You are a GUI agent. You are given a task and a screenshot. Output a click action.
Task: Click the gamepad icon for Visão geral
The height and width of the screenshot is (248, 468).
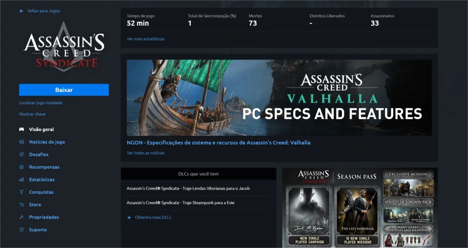pos(21,129)
